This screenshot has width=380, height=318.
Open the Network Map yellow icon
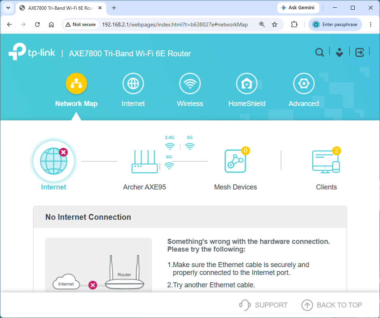tap(76, 83)
